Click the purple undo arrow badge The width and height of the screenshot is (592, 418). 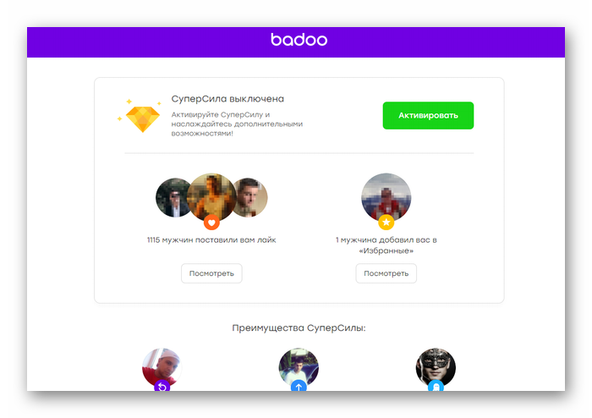(x=162, y=386)
